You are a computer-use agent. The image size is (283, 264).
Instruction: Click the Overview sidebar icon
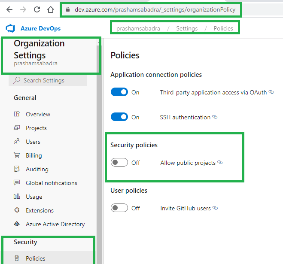point(17,114)
